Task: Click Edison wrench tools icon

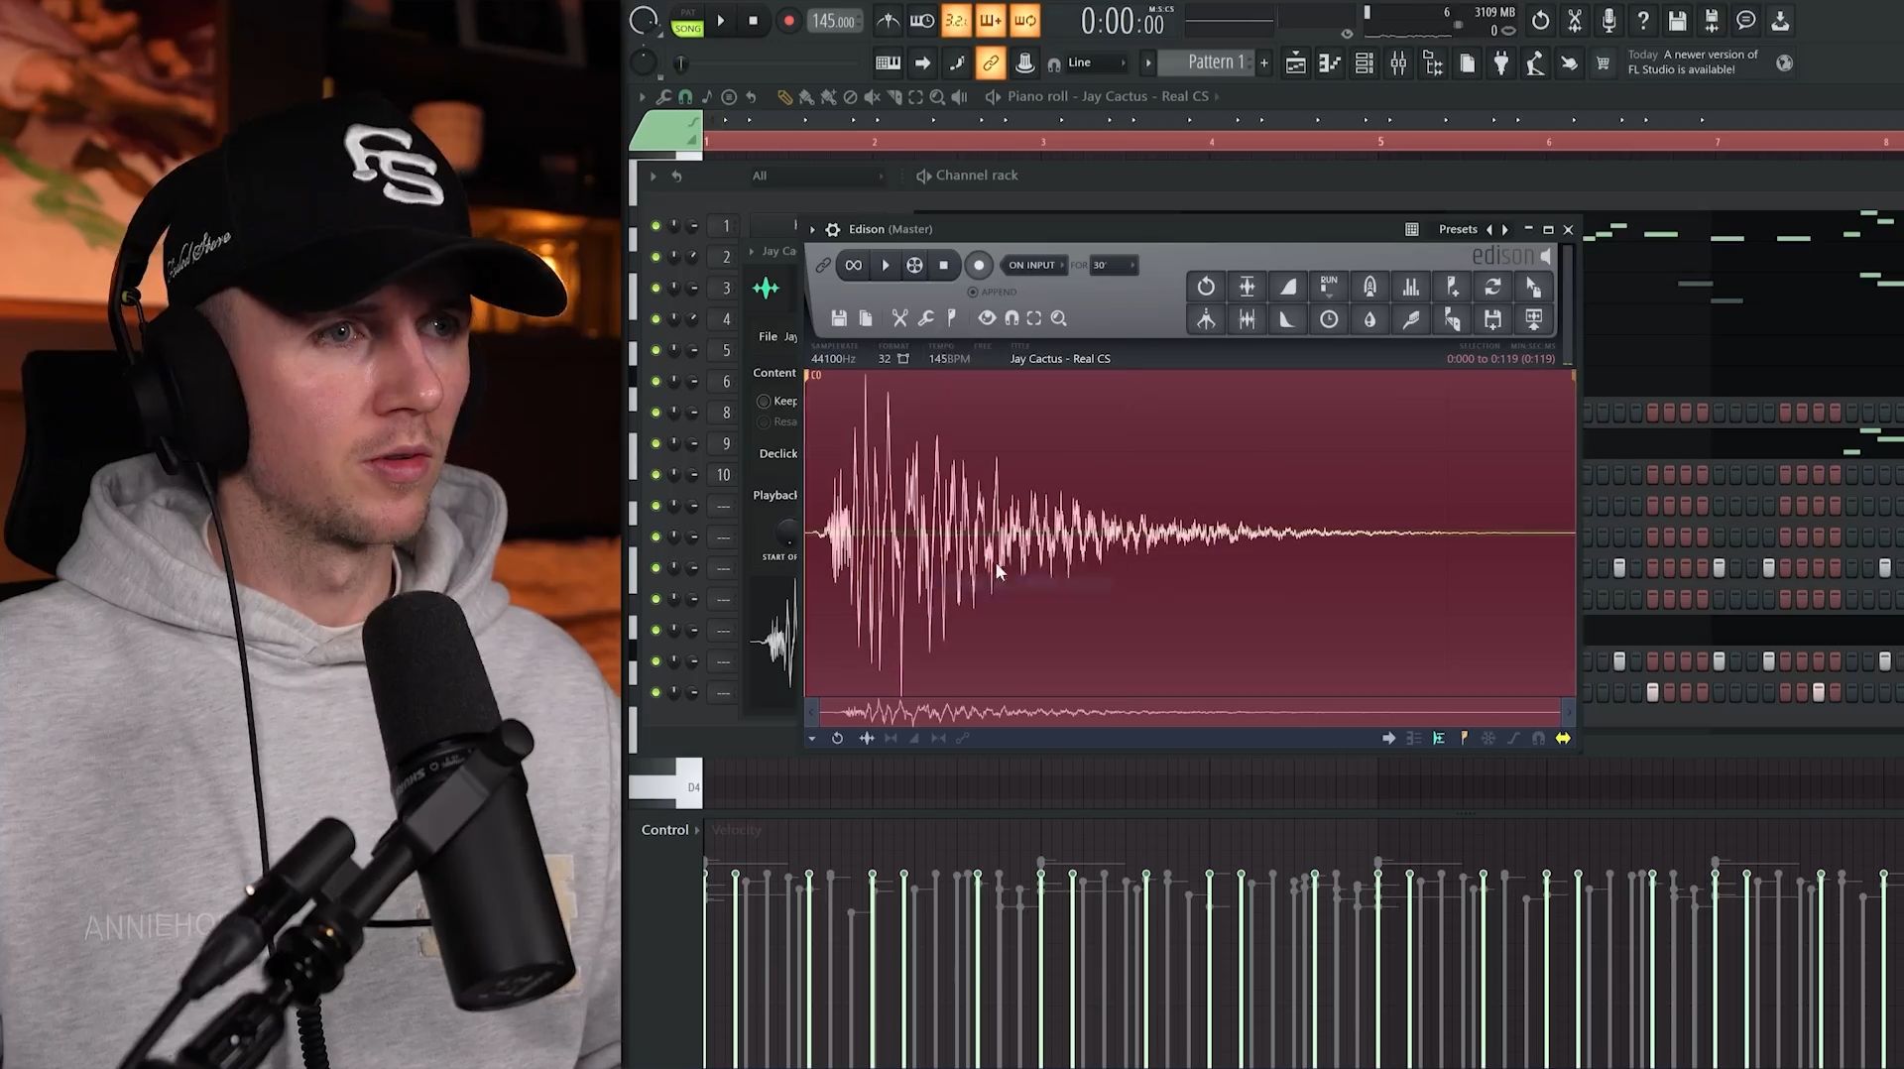Action: point(925,318)
